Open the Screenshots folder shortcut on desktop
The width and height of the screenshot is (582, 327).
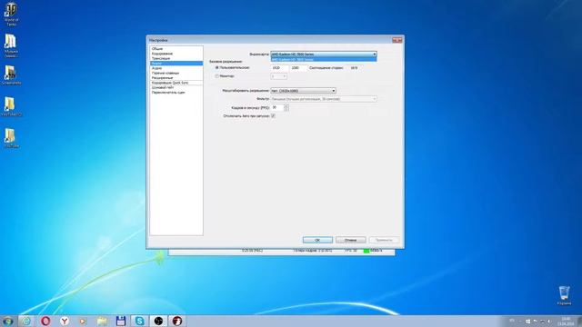pos(11,75)
